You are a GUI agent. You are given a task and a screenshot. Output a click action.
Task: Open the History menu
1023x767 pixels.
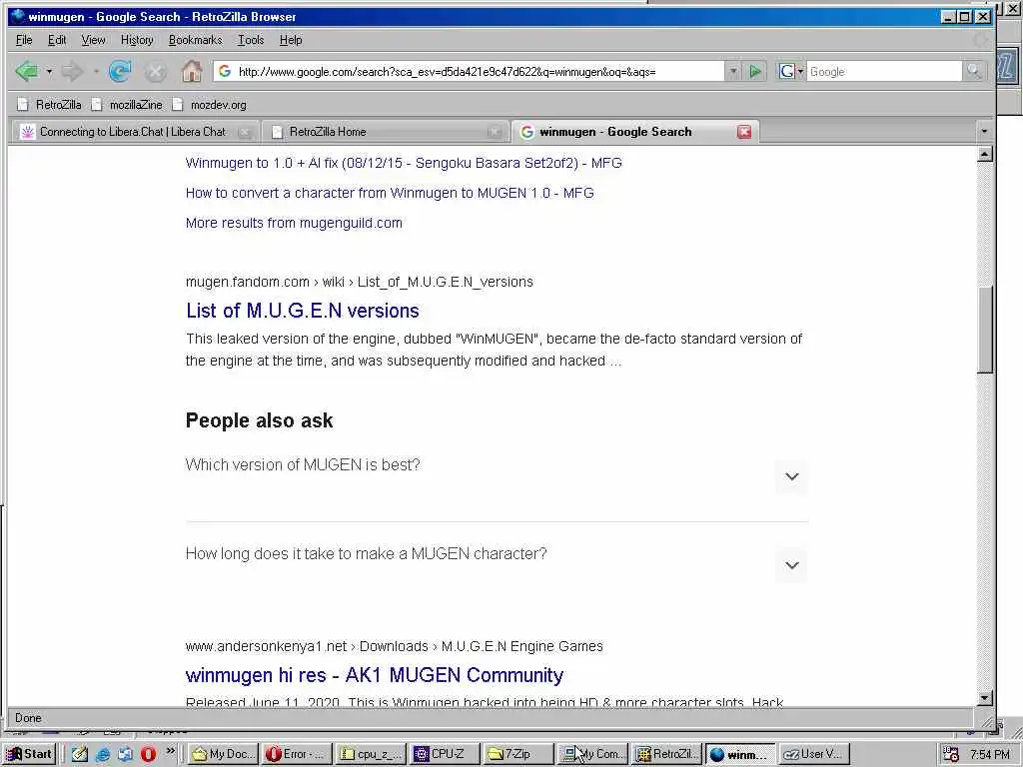(x=137, y=40)
